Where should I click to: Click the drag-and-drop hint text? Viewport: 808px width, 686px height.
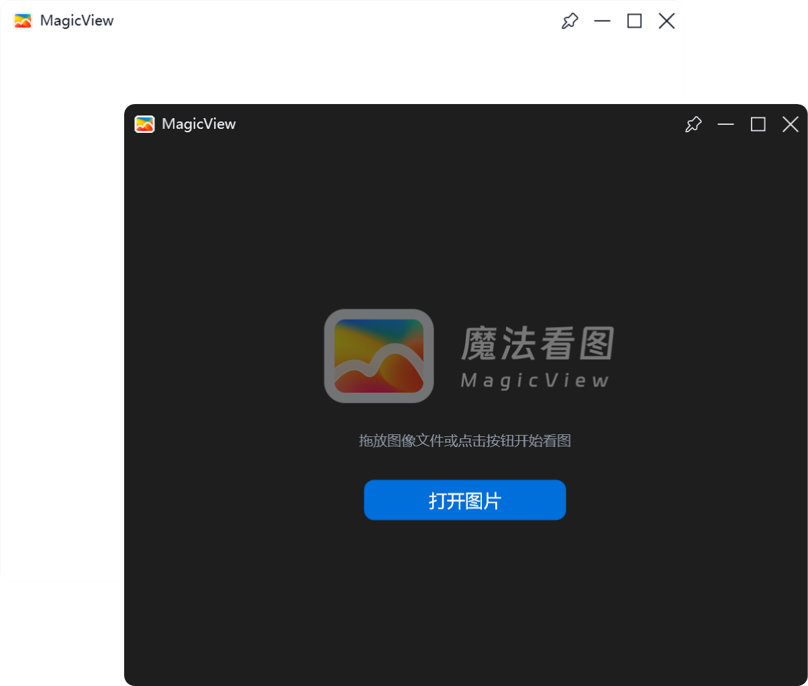464,441
